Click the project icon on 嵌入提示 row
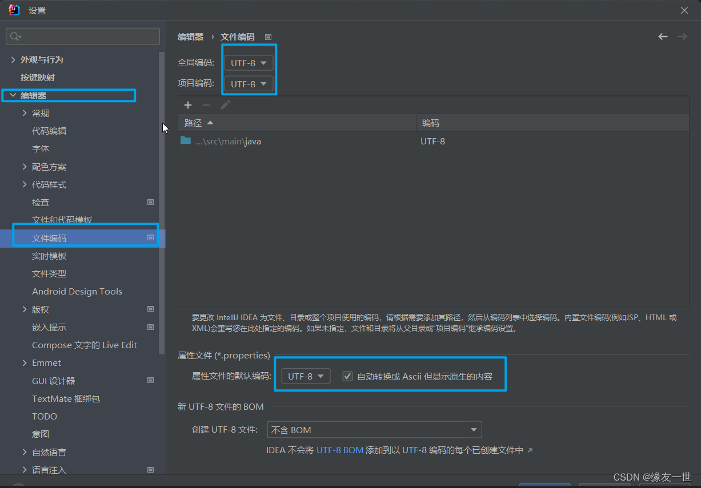Viewport: 701px width, 488px height. click(x=151, y=327)
